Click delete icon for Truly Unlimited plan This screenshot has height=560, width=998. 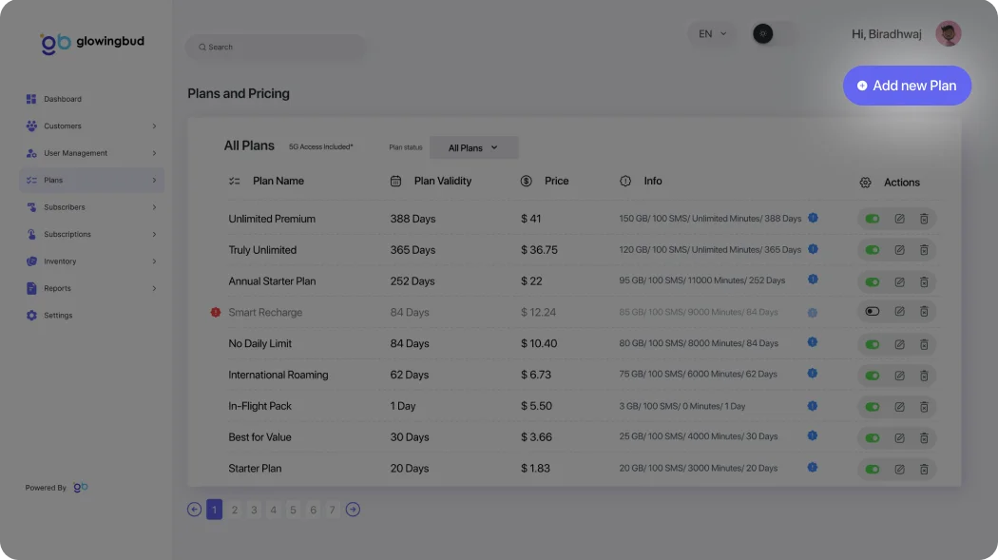[924, 250]
